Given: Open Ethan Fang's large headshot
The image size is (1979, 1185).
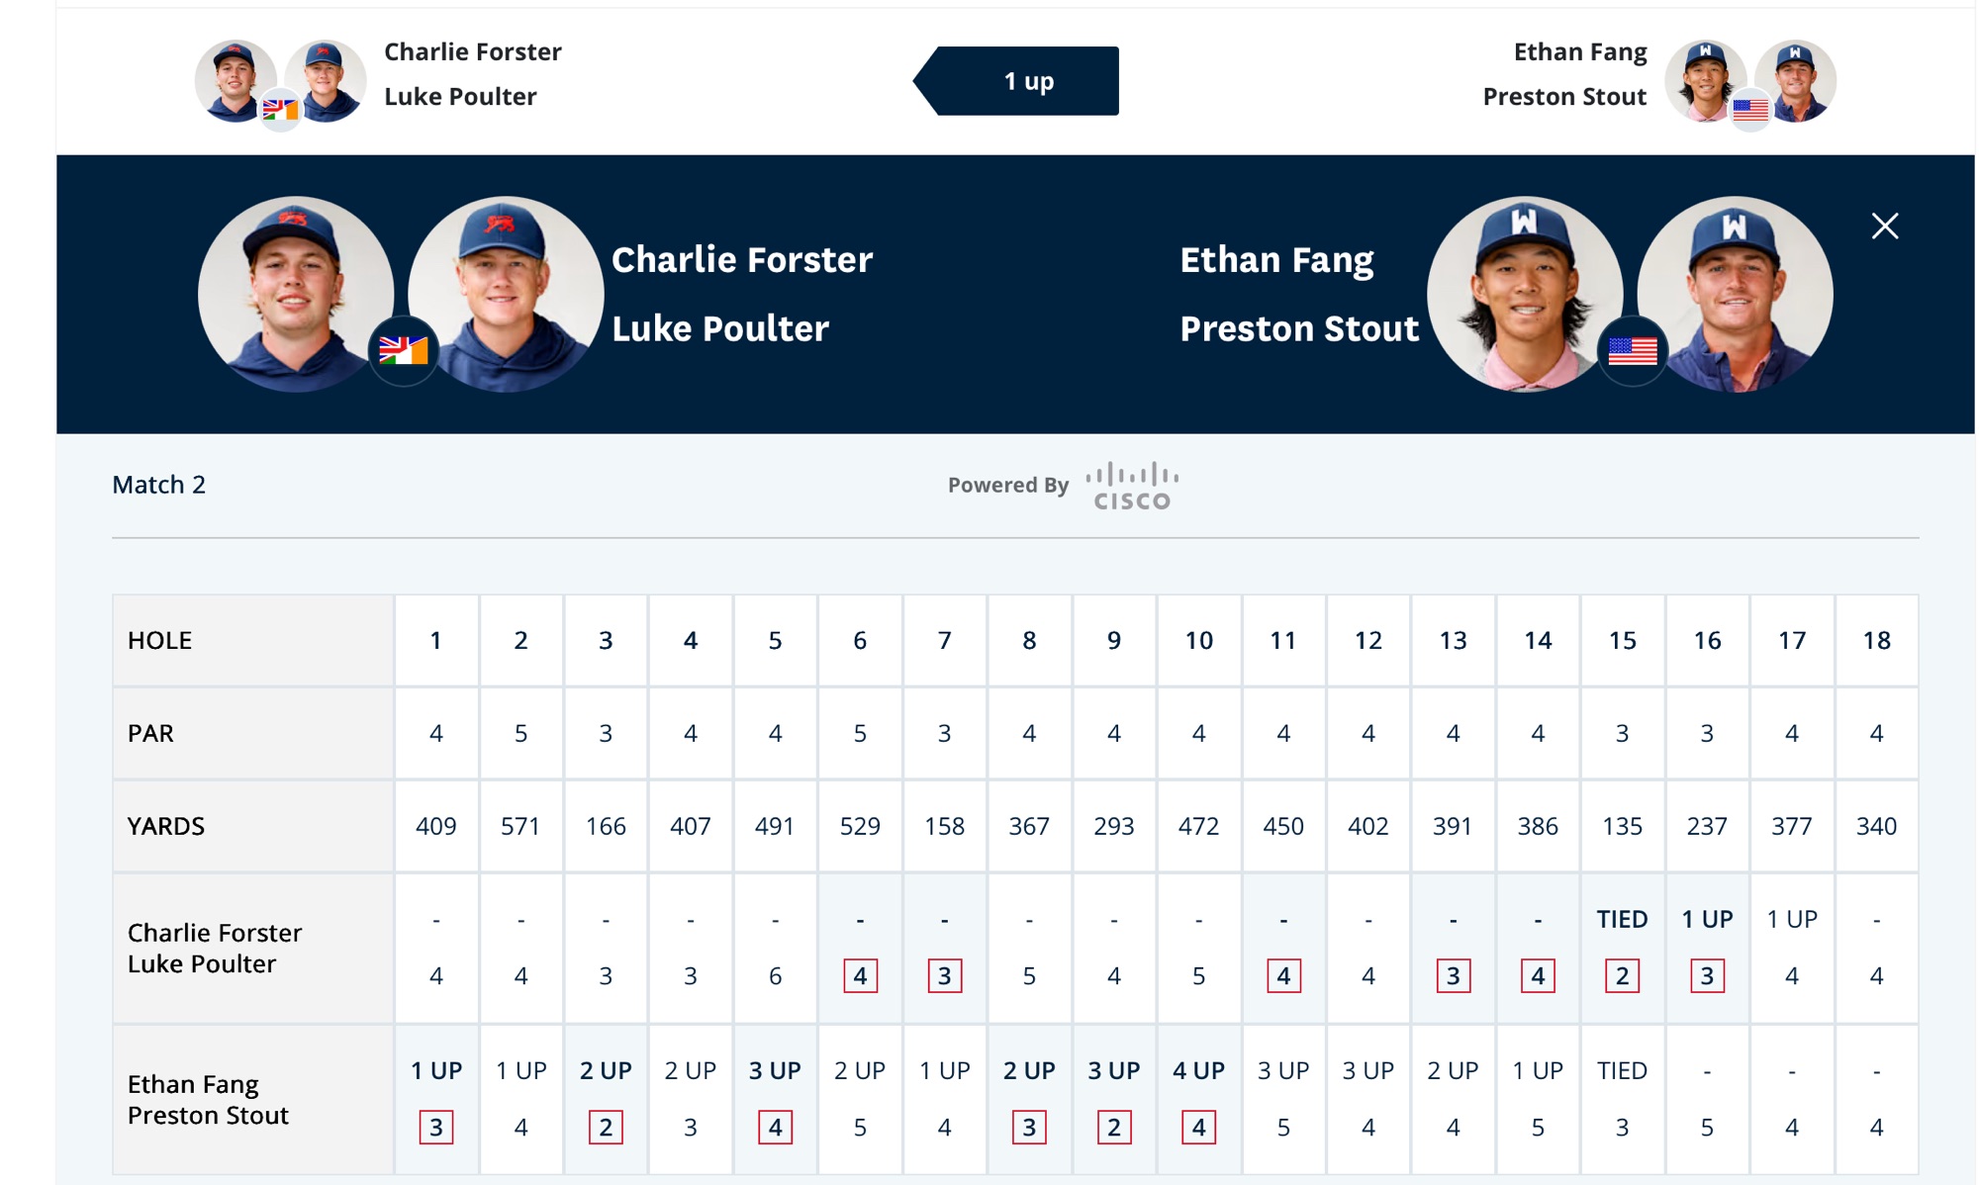Looking at the screenshot, I should click(x=1525, y=294).
